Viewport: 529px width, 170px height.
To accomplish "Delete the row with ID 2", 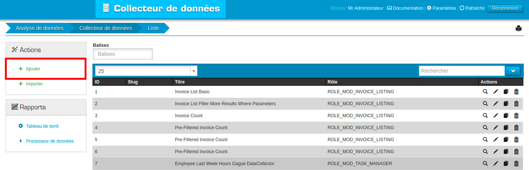I will 516,104.
